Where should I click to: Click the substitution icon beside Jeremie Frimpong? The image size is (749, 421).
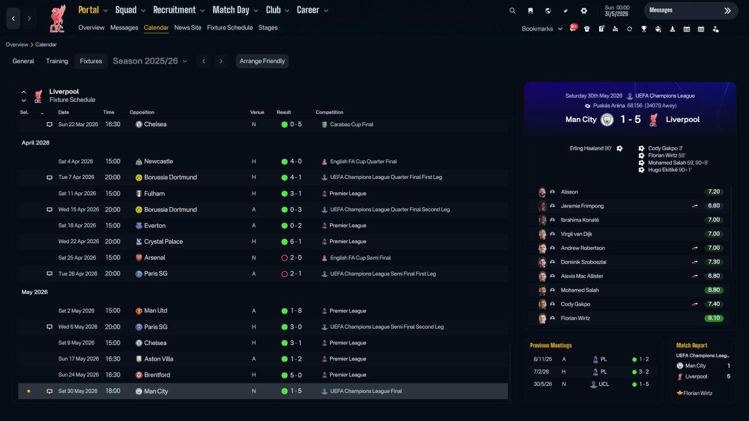pyautogui.click(x=695, y=206)
